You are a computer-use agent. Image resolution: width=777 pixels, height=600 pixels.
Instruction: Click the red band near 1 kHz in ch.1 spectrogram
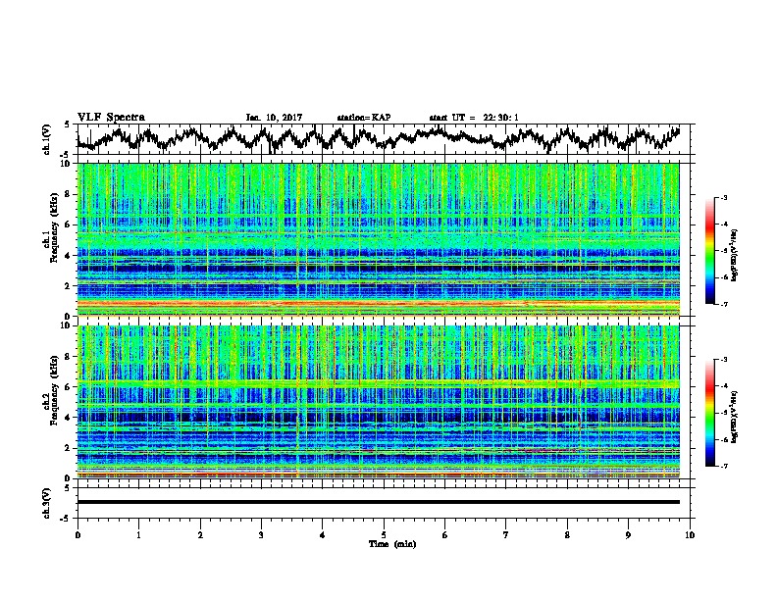pyautogui.click(x=378, y=303)
